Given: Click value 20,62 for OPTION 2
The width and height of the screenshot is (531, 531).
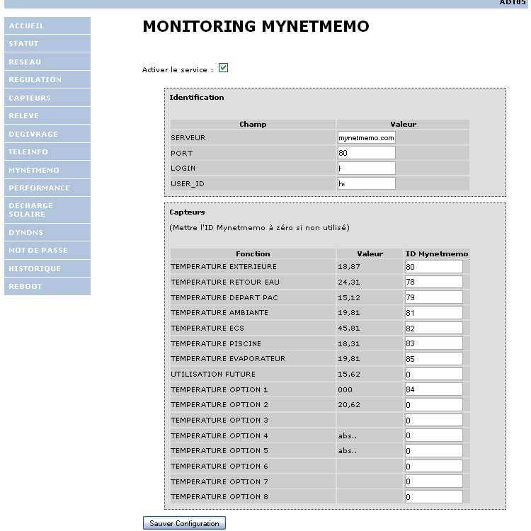Looking at the screenshot, I should point(349,405).
